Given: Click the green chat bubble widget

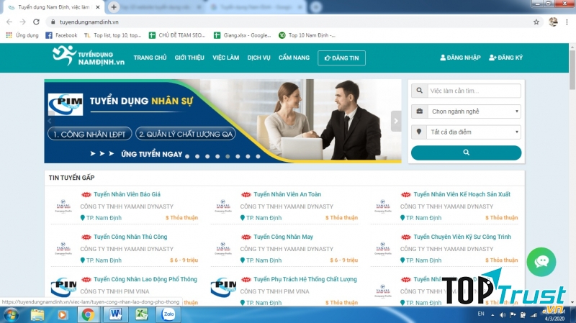Looking at the screenshot, I should (x=541, y=262).
